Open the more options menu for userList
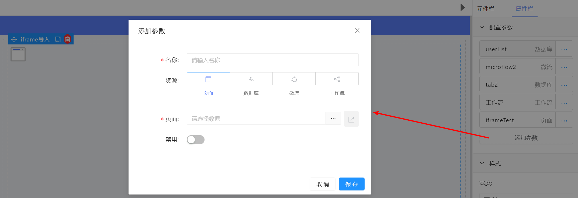The image size is (578, 198). click(564, 50)
